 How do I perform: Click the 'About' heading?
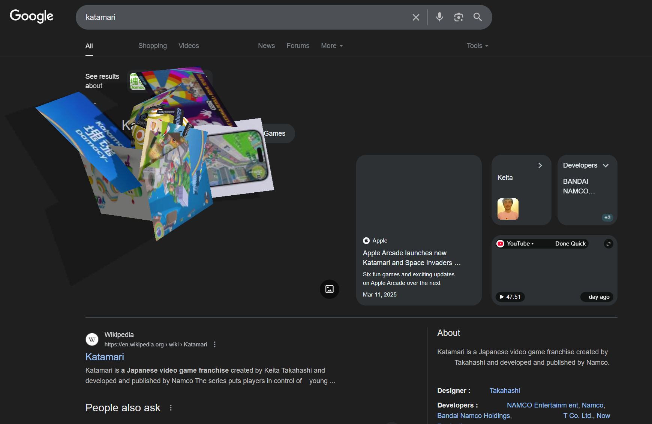(448, 333)
